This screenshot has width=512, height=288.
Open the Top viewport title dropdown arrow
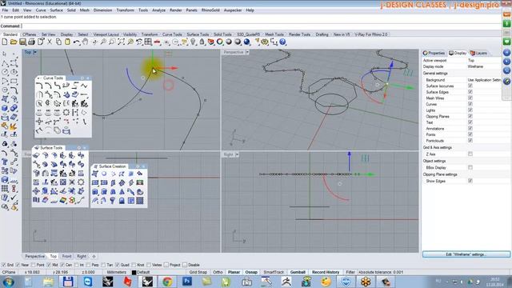click(x=35, y=52)
